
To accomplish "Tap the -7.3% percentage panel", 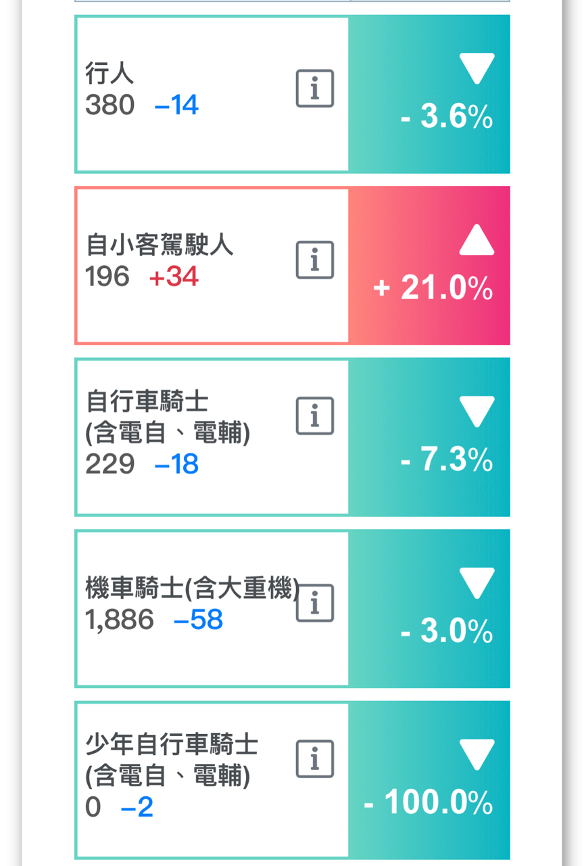I will coord(429,437).
